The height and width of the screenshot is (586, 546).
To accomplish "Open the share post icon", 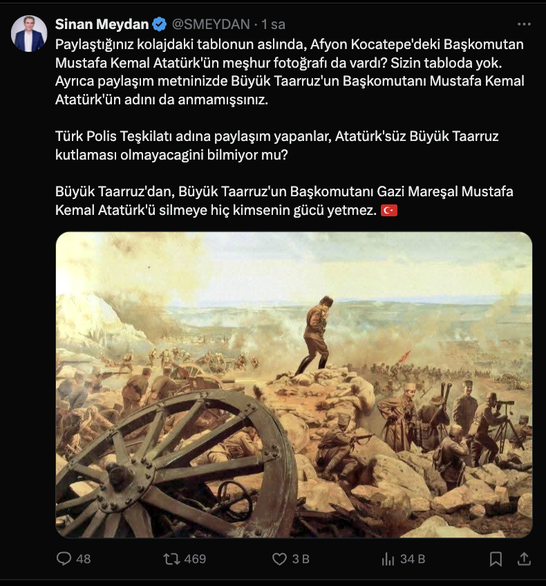I will pos(524,559).
